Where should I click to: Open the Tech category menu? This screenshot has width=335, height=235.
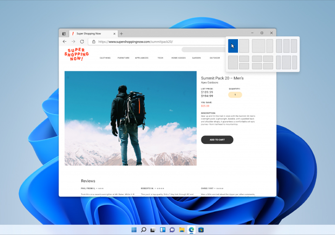tap(160, 58)
